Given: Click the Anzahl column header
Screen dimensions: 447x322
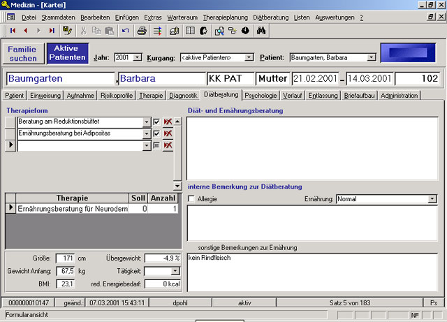Looking at the screenshot, I should (x=163, y=198).
